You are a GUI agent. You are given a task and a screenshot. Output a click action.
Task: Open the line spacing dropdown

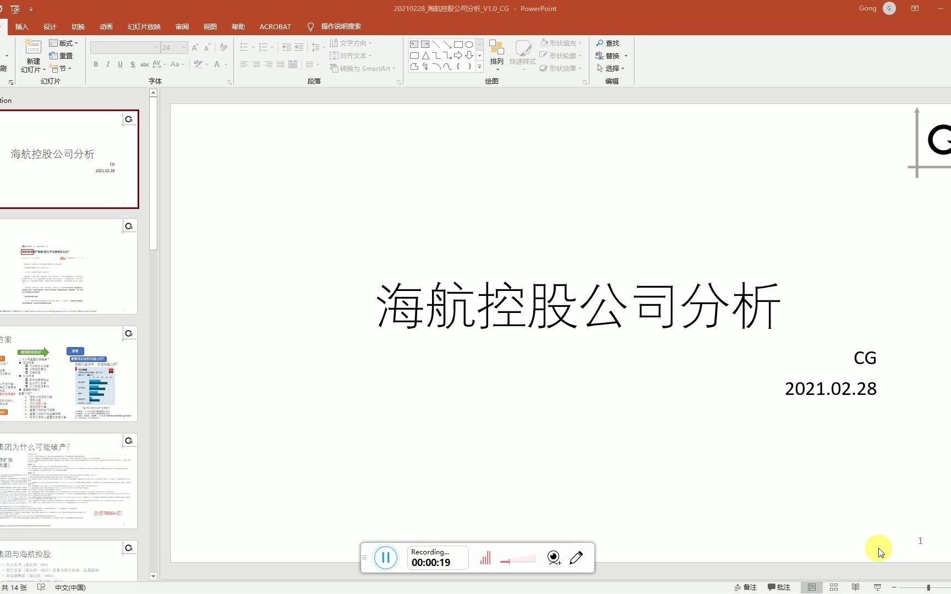318,48
